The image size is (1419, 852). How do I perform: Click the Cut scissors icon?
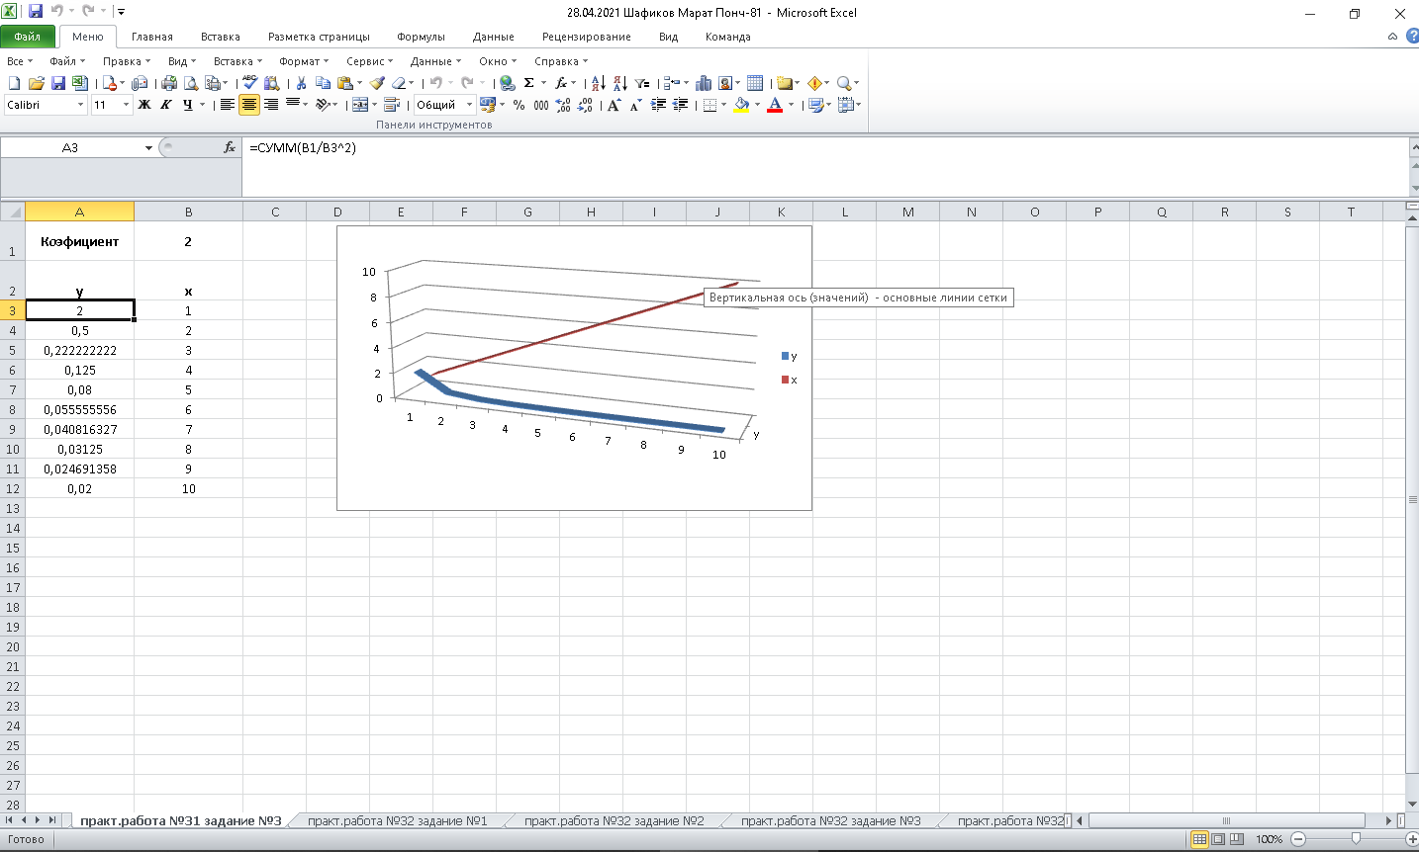click(301, 83)
